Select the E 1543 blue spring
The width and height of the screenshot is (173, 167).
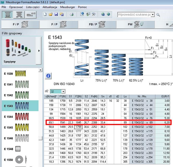click(20, 106)
